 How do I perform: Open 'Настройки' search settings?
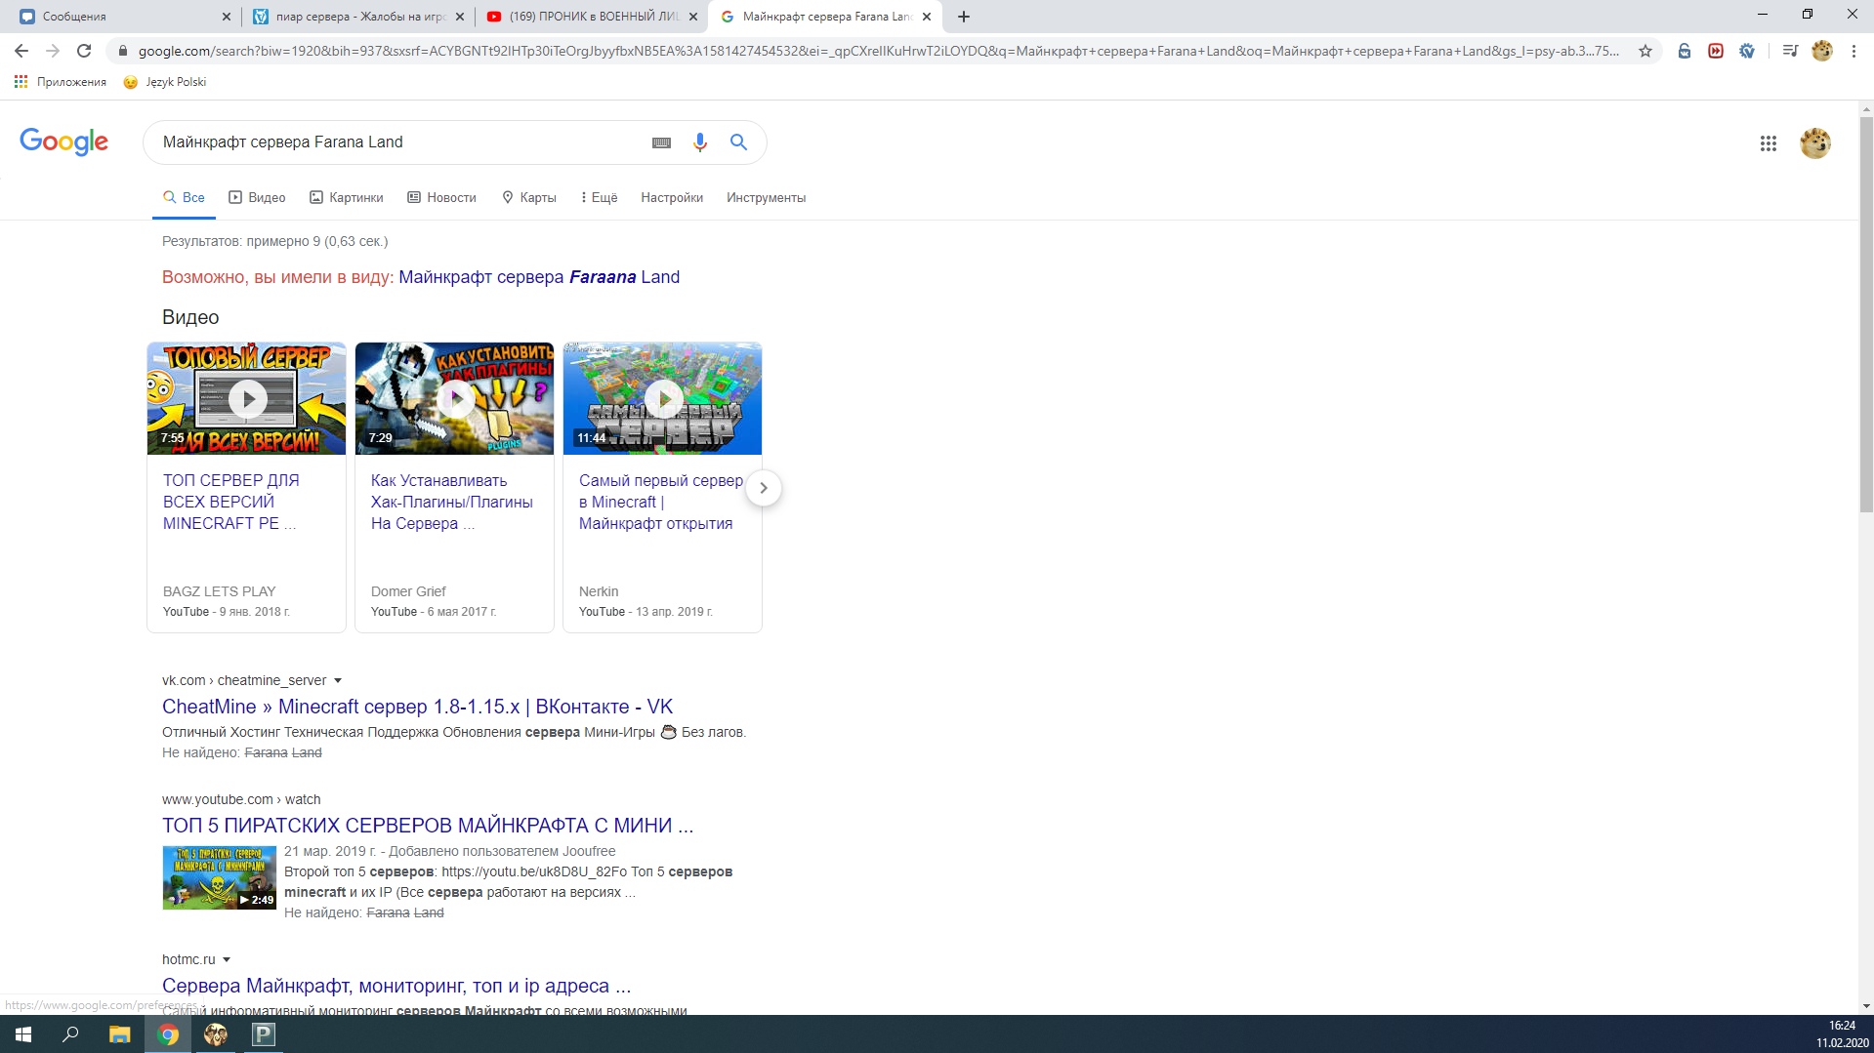[672, 197]
